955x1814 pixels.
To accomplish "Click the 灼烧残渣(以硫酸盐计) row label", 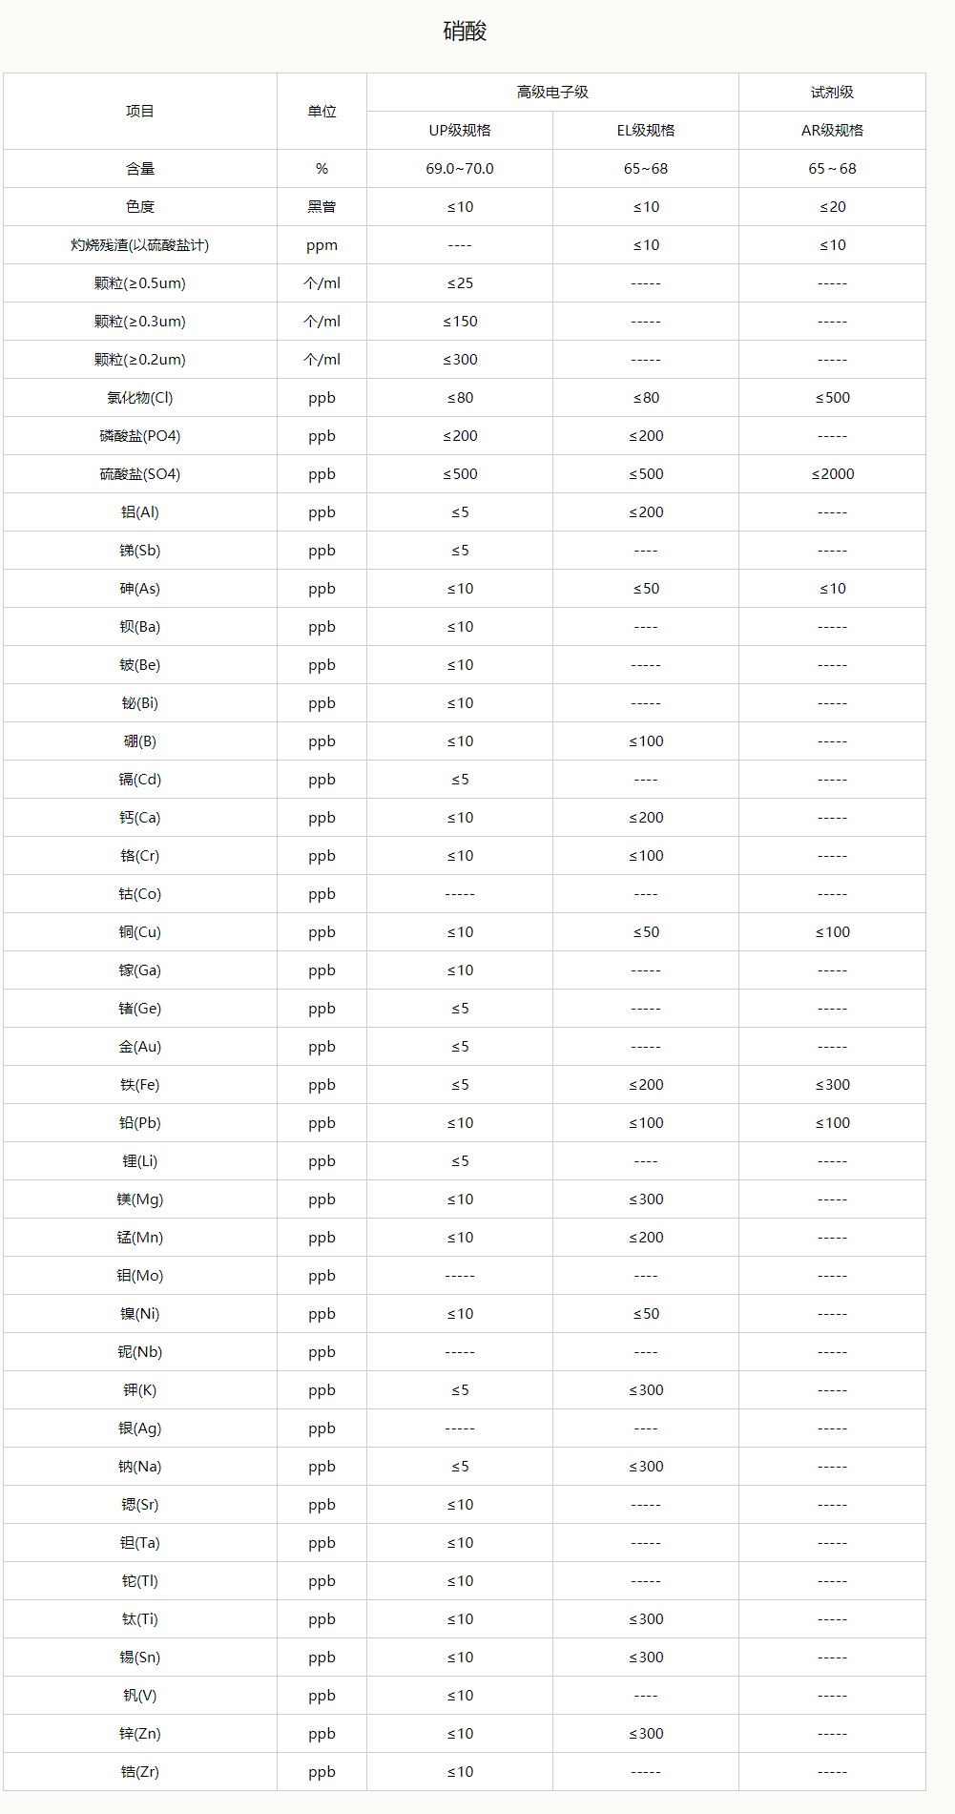I will 140,245.
